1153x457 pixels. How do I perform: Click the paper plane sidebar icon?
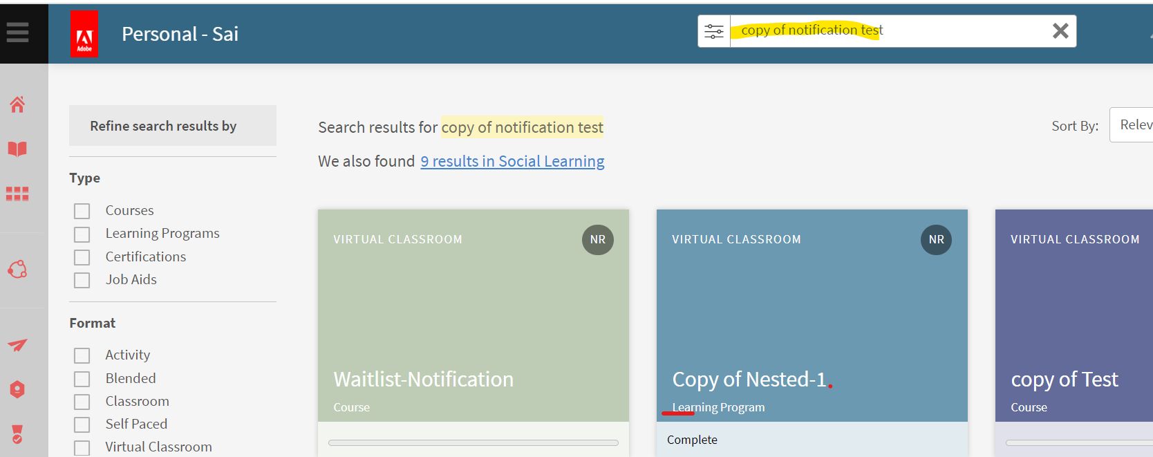click(17, 344)
